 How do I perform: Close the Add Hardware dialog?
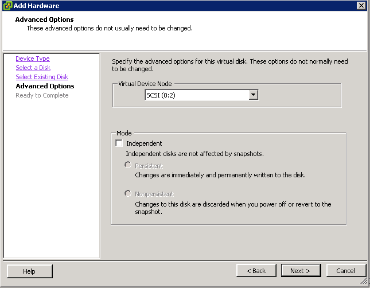[x=361, y=5]
